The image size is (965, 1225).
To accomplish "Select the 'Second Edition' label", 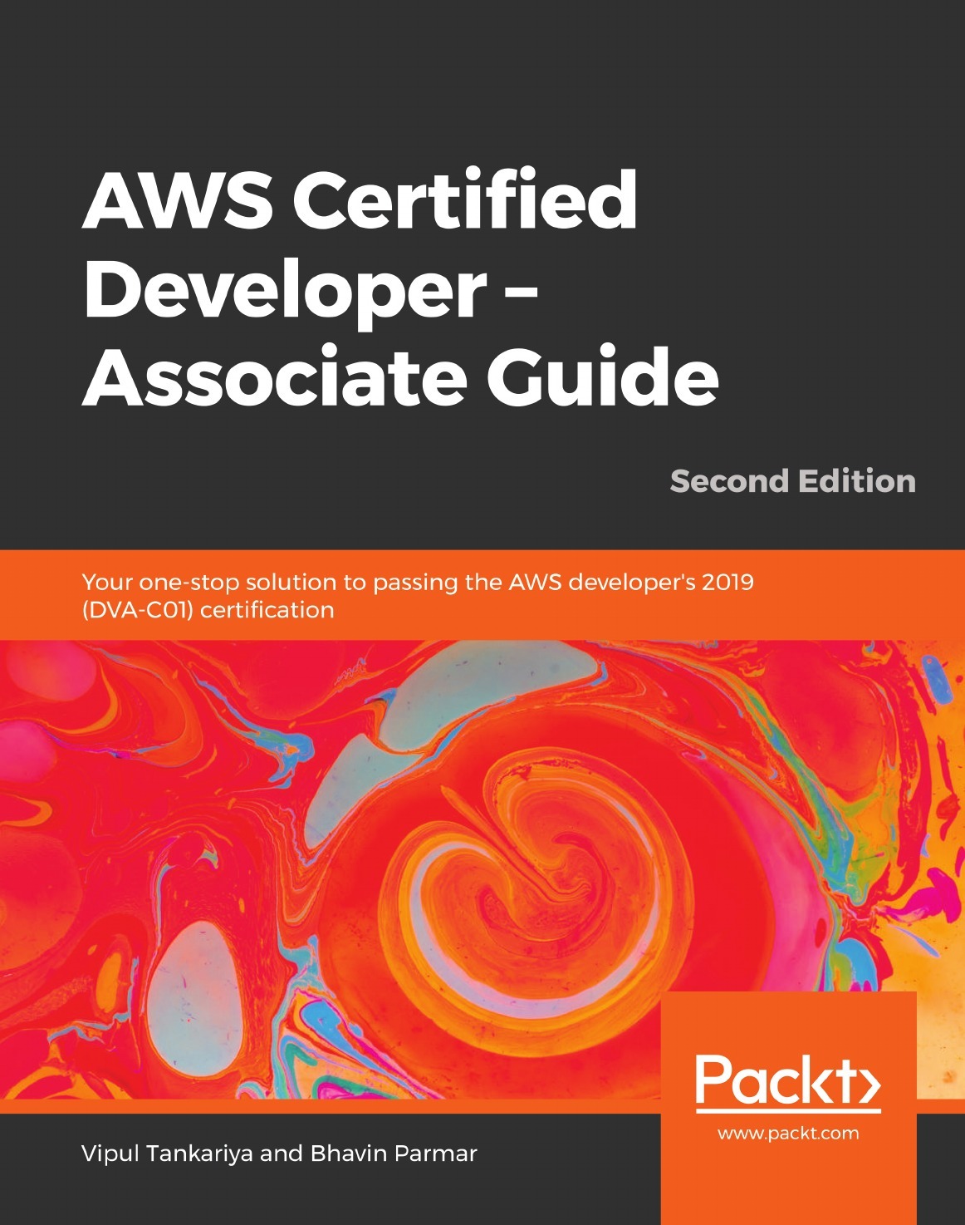I will click(x=792, y=481).
